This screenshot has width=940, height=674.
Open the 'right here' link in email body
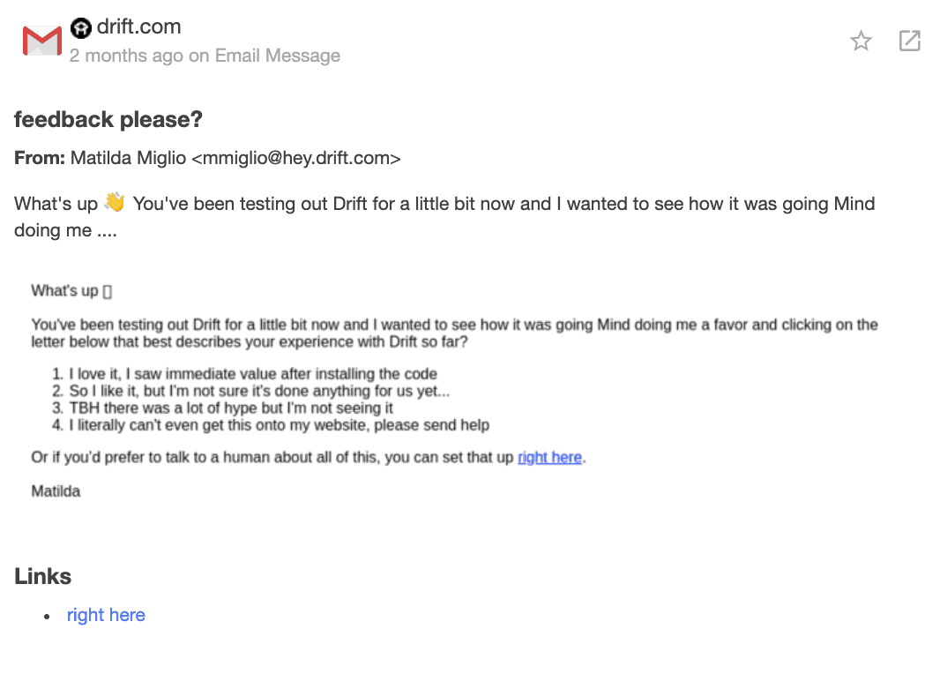pyautogui.click(x=549, y=458)
